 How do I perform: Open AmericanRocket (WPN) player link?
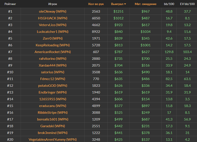click(x=53, y=52)
